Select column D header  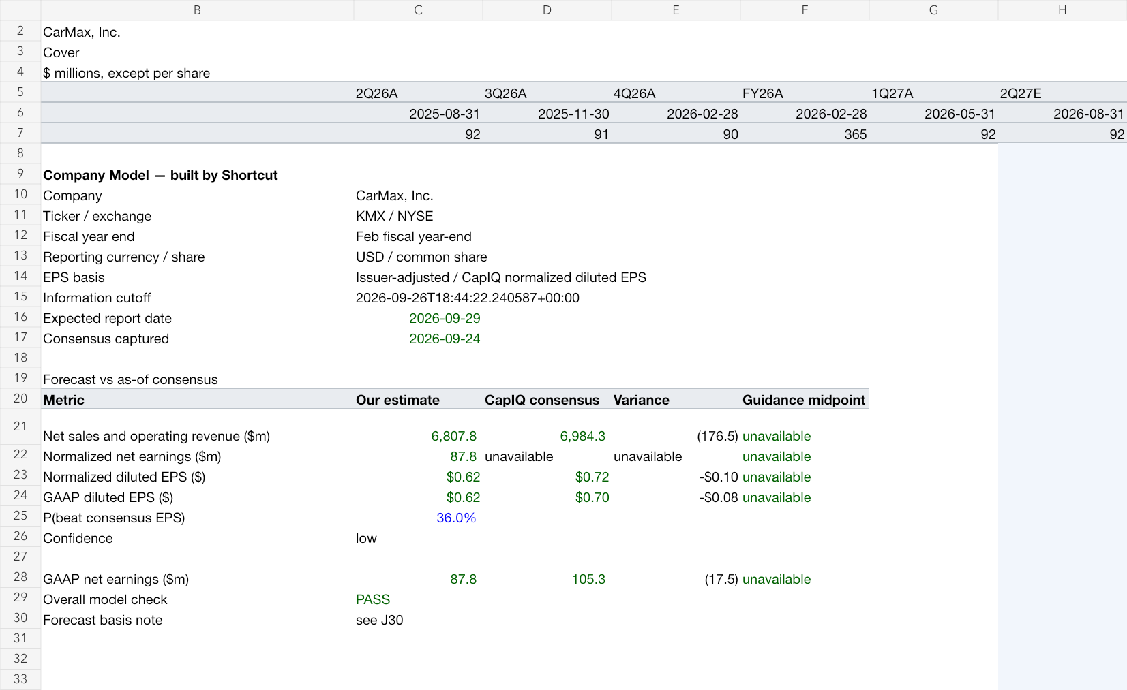tap(547, 10)
